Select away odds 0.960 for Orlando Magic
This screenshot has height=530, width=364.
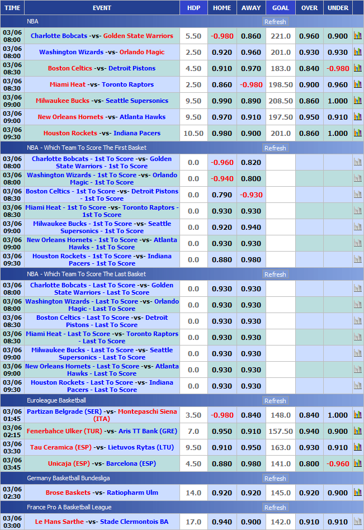tap(251, 53)
